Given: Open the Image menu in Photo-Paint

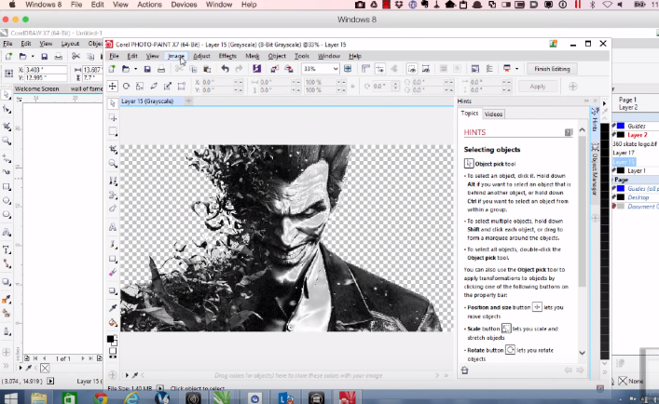Looking at the screenshot, I should tap(176, 56).
